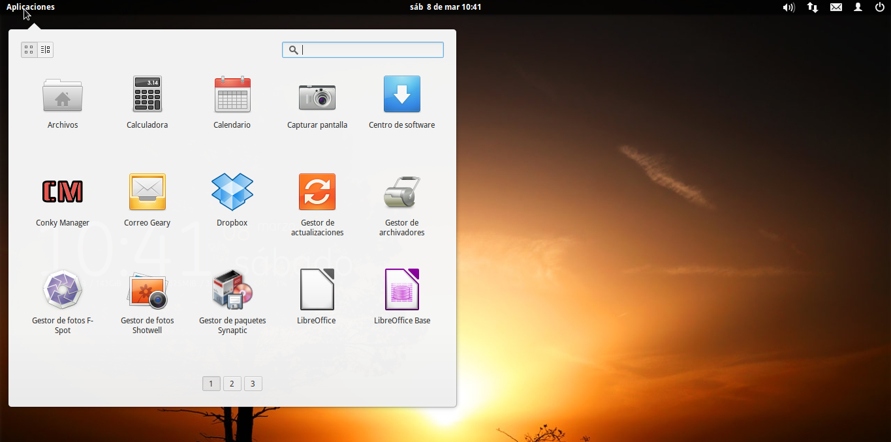The image size is (891, 442).
Task: Go to page 3 of applications
Action: (x=253, y=384)
